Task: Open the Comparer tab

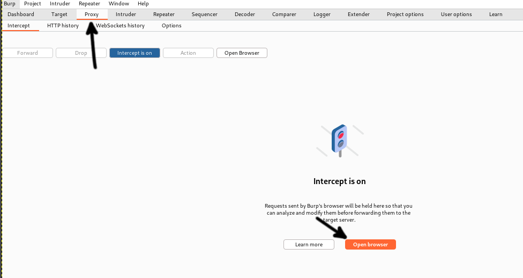Action: pyautogui.click(x=284, y=14)
